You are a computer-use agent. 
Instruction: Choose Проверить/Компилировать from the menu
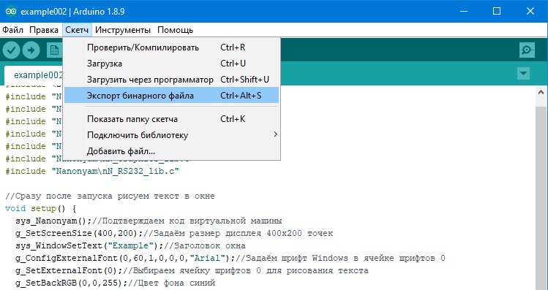[172, 47]
